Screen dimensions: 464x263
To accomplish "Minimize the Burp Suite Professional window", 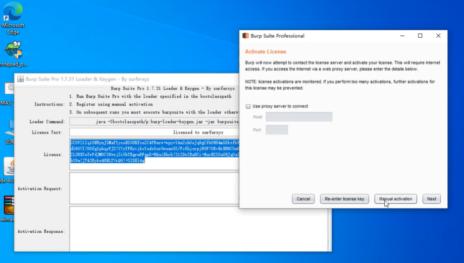I will click(x=402, y=36).
